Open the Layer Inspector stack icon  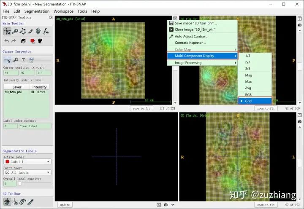click(x=23, y=41)
